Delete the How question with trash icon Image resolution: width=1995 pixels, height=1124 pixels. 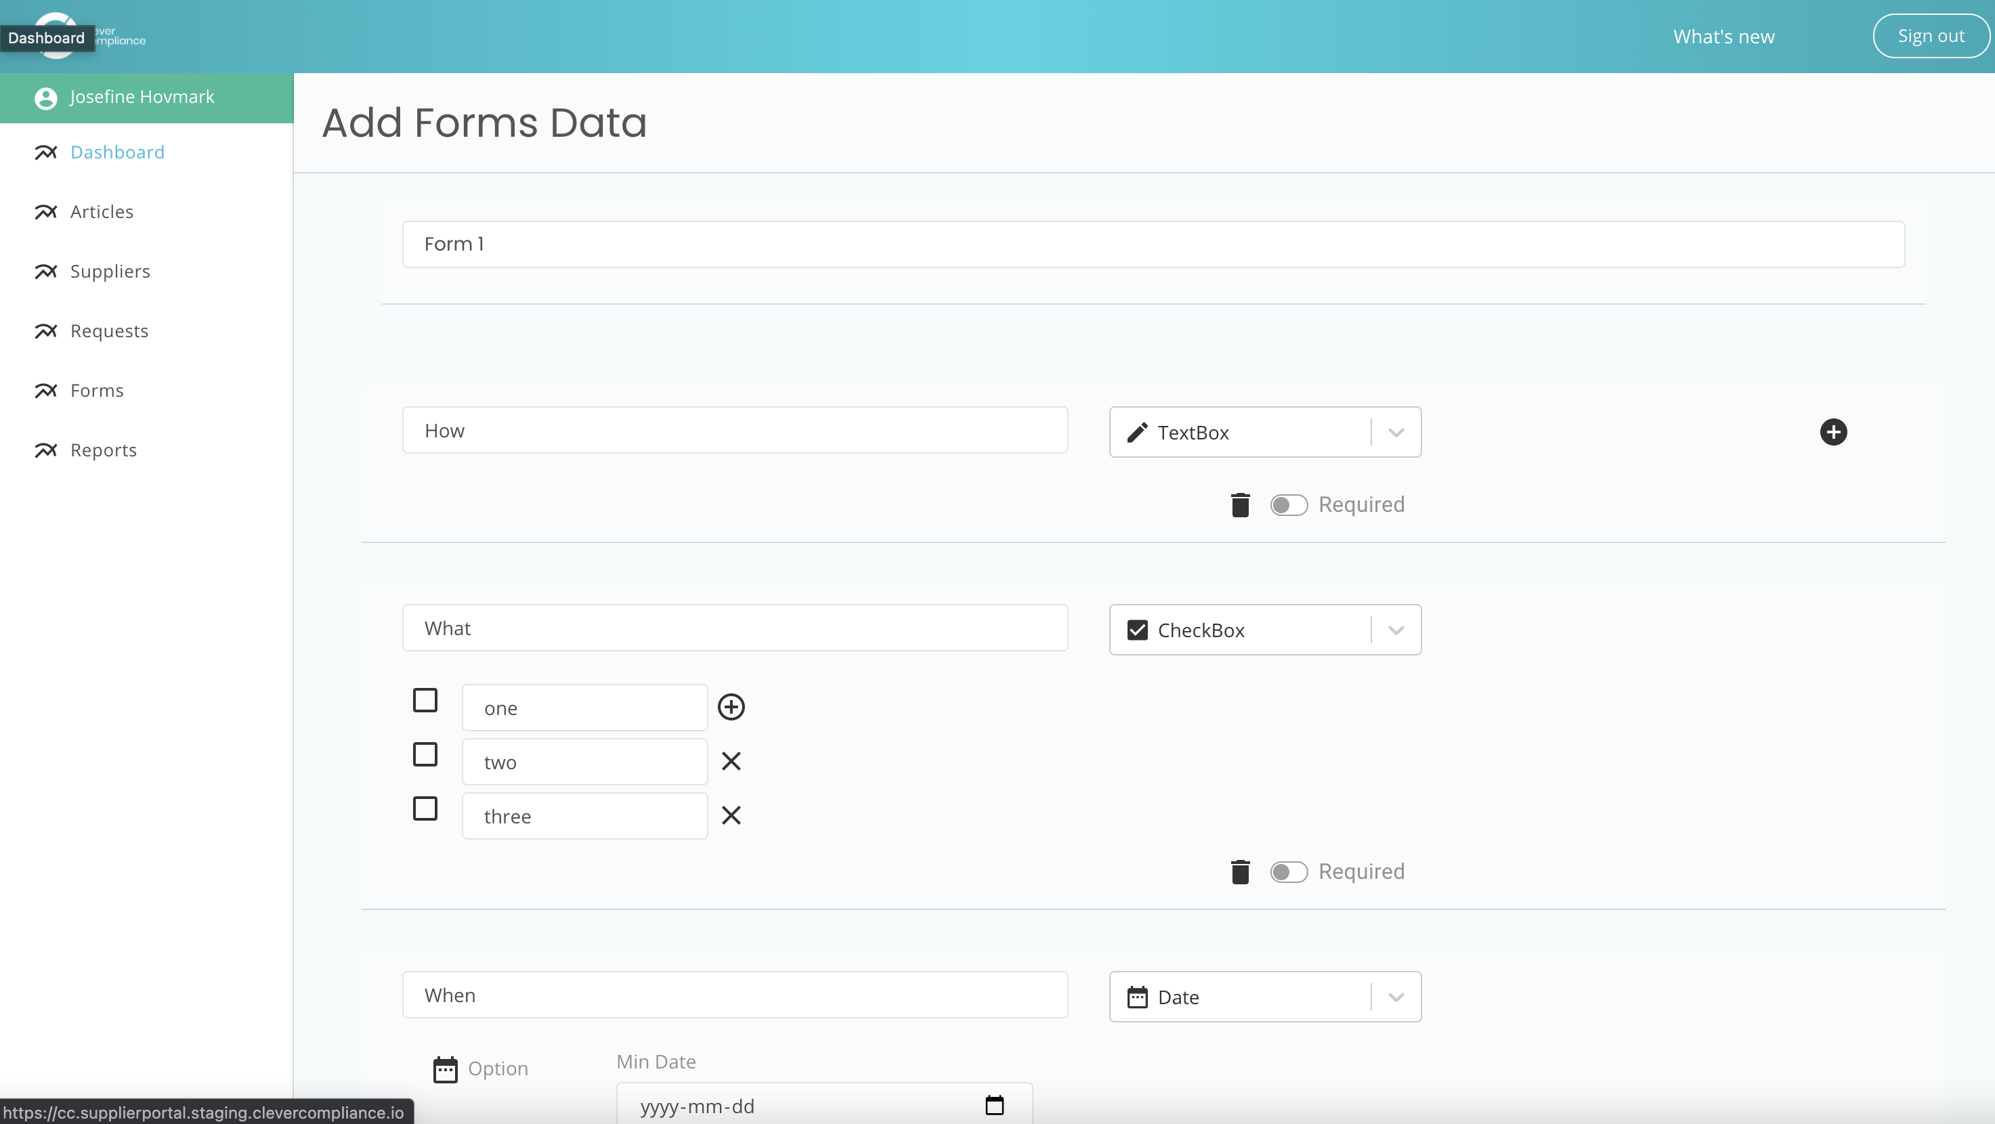pos(1240,504)
